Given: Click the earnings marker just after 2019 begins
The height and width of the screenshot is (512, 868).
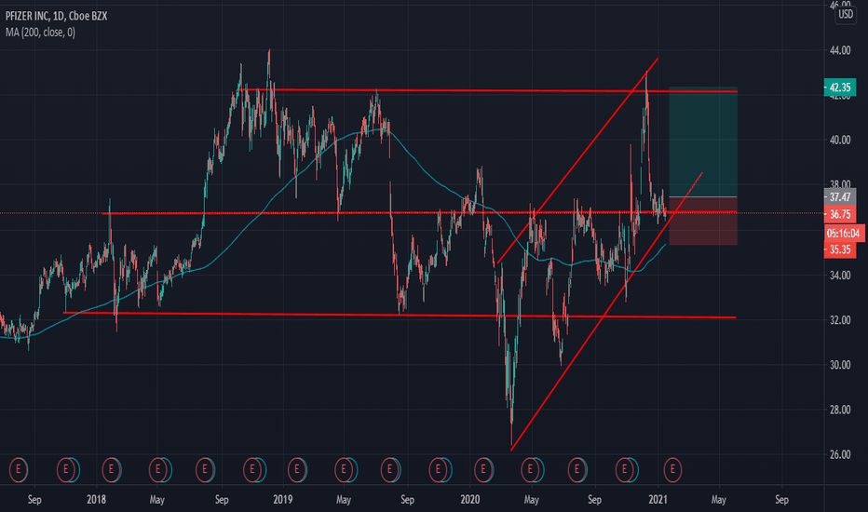Looking at the screenshot, I should point(297,470).
